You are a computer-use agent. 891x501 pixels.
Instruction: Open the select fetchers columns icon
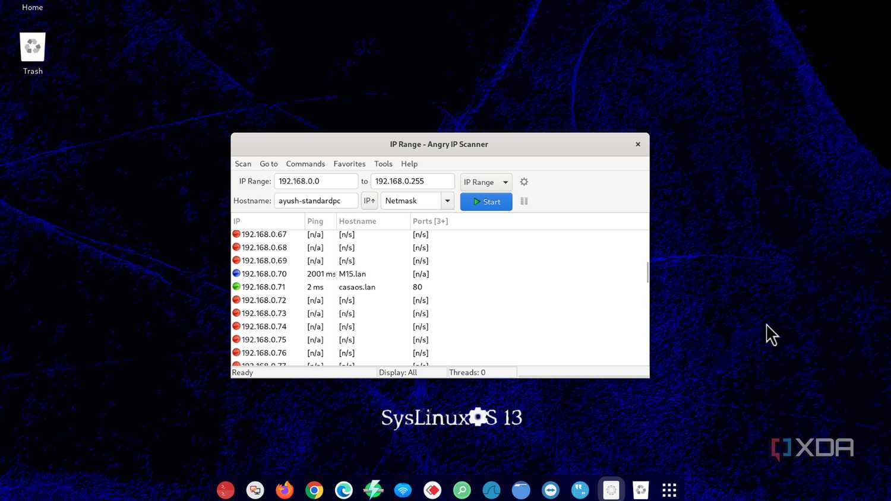tap(524, 201)
